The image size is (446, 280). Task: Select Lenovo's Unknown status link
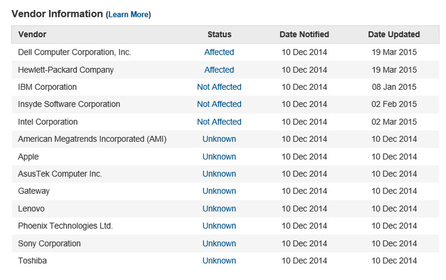coord(219,209)
